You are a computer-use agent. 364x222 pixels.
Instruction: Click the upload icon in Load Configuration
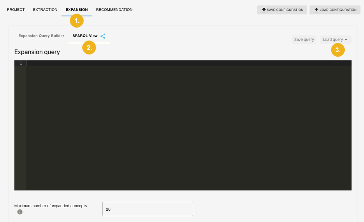tap(317, 10)
